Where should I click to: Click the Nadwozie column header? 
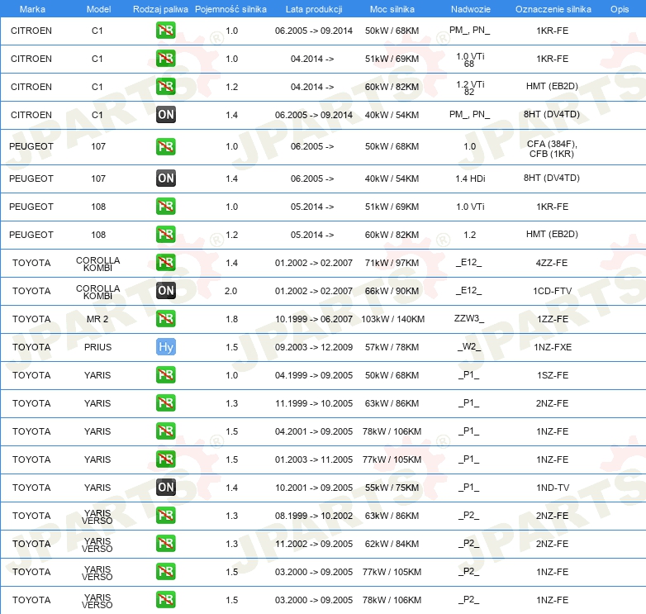[x=471, y=9]
